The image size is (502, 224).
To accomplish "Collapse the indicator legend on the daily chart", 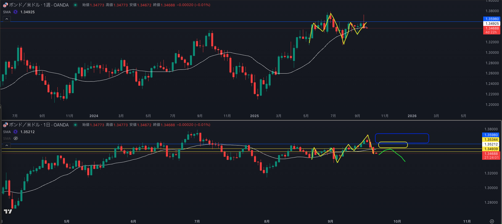I will [x=7, y=145].
